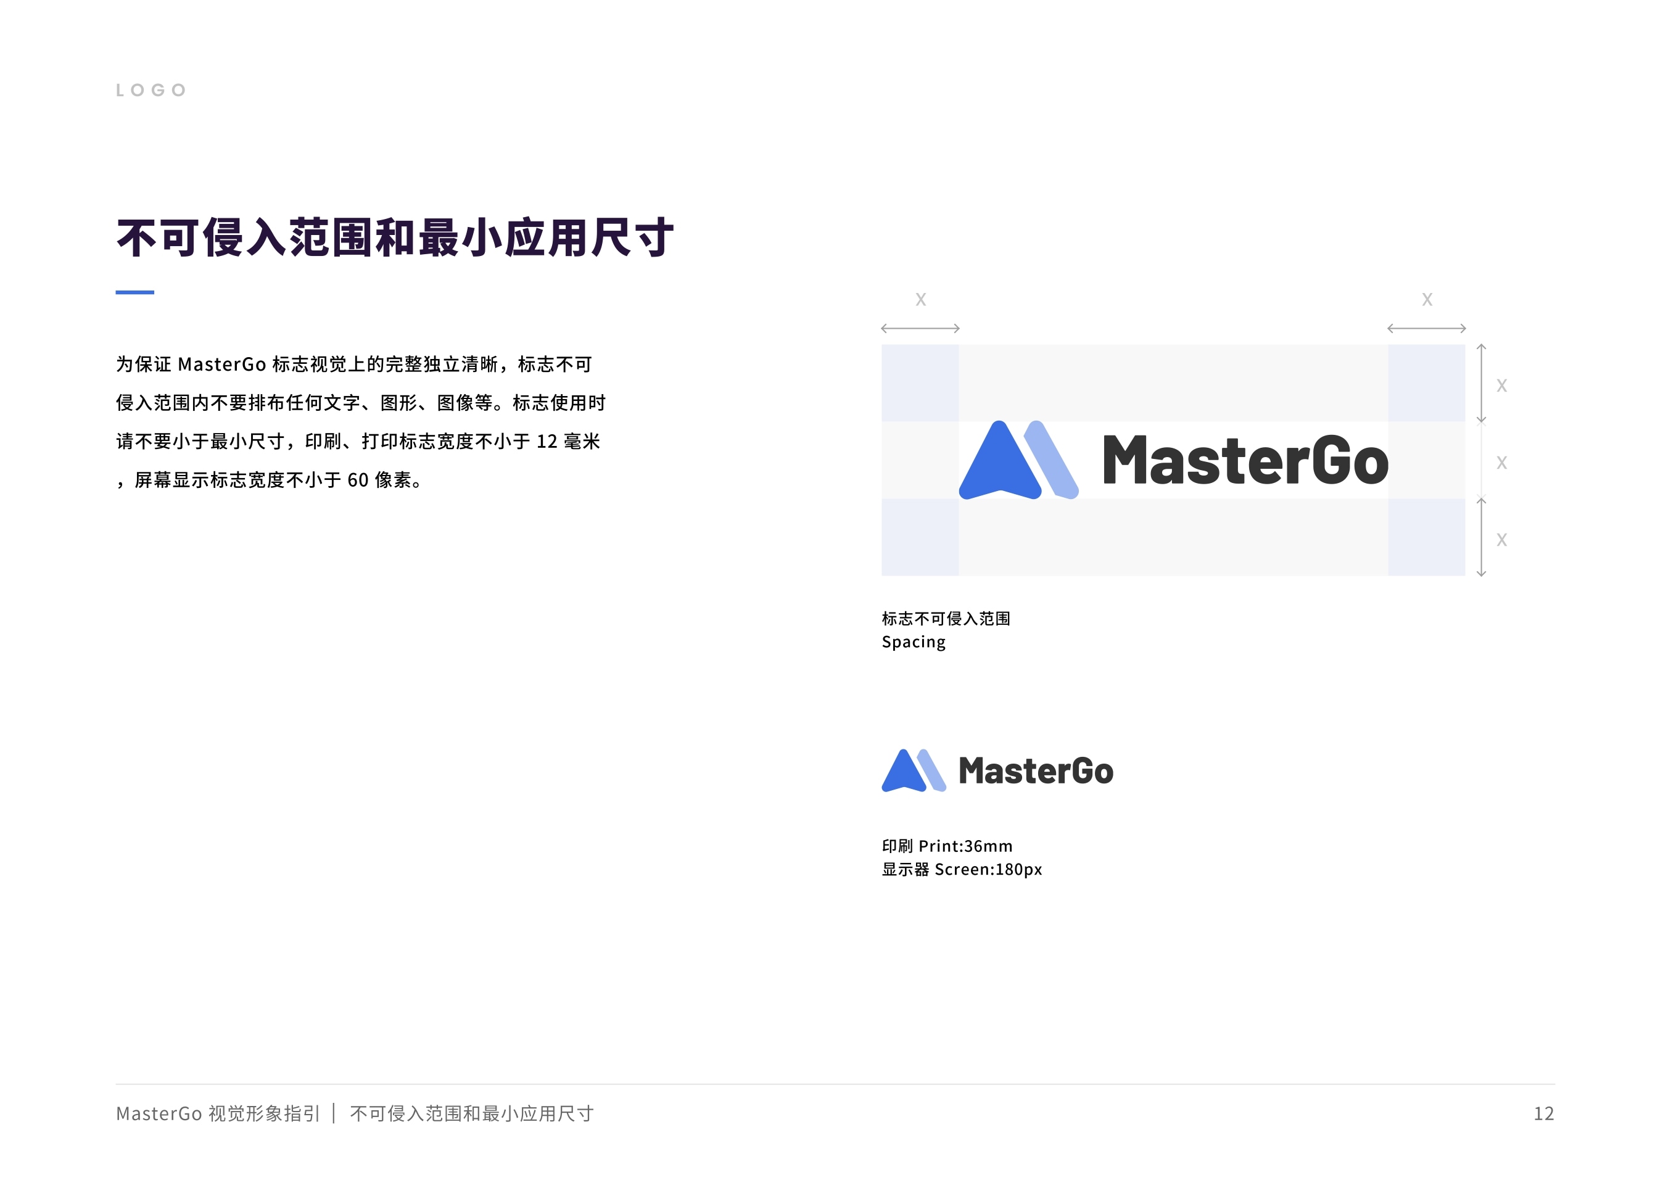Click the top-right 'X' spacing label above arrow
Viewport: 1671px width, 1180px height.
pyautogui.click(x=1427, y=299)
